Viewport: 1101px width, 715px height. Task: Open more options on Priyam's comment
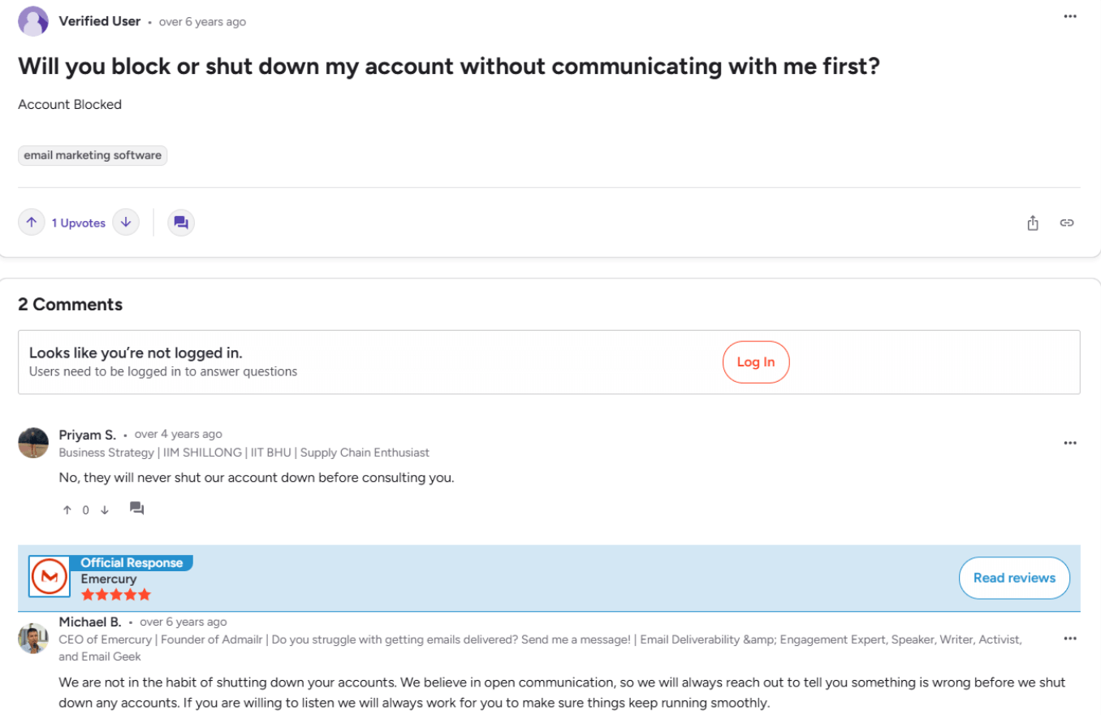(x=1070, y=443)
